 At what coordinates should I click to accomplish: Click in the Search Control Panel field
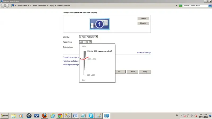(x=196, y=6)
